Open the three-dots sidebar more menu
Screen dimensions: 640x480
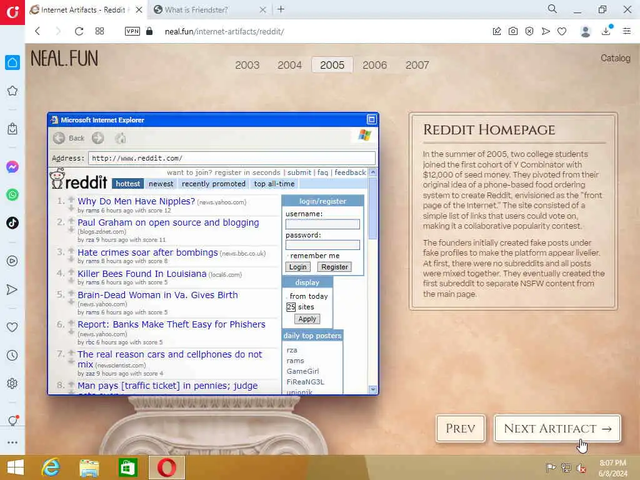[x=12, y=442]
